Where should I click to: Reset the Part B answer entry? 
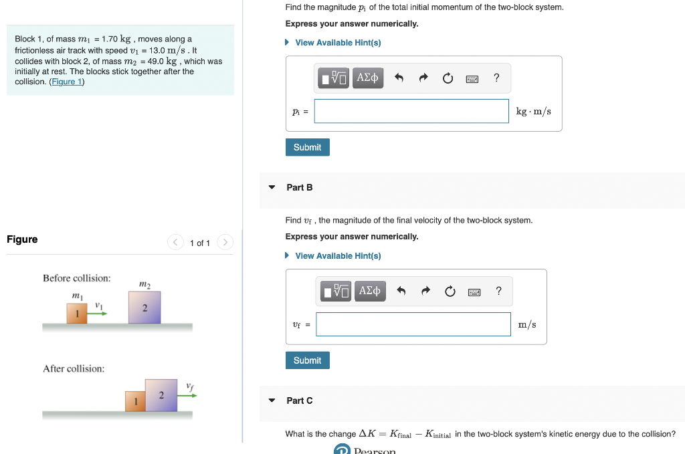(450, 291)
